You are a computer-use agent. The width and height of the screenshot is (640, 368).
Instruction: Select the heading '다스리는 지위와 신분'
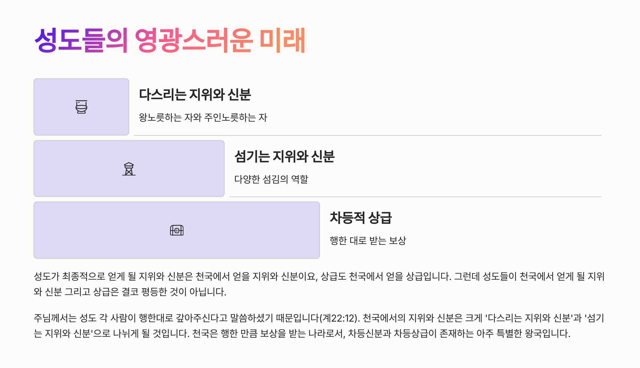(x=195, y=95)
